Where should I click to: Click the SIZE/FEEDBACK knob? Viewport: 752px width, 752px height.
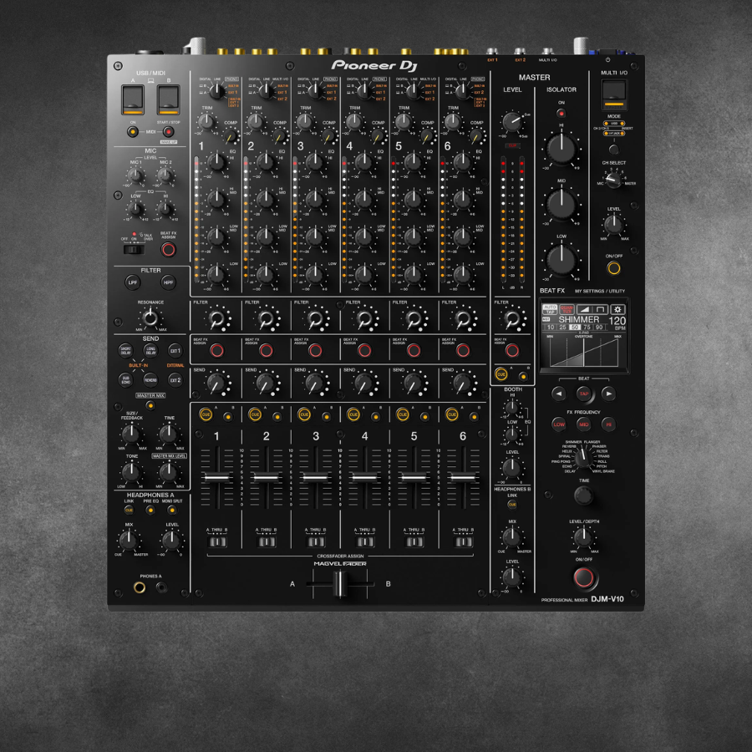(131, 434)
